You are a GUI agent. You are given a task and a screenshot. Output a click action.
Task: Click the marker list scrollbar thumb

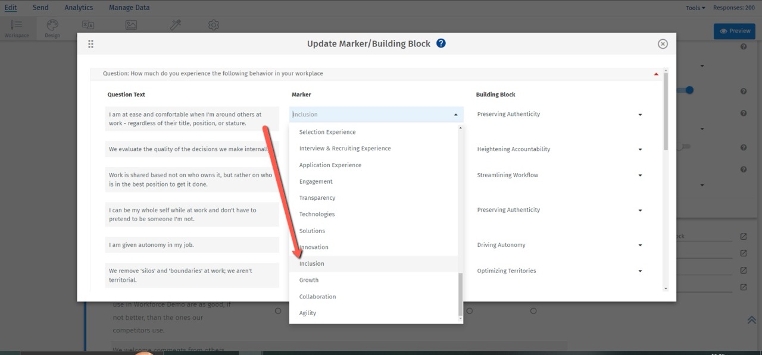(460, 294)
